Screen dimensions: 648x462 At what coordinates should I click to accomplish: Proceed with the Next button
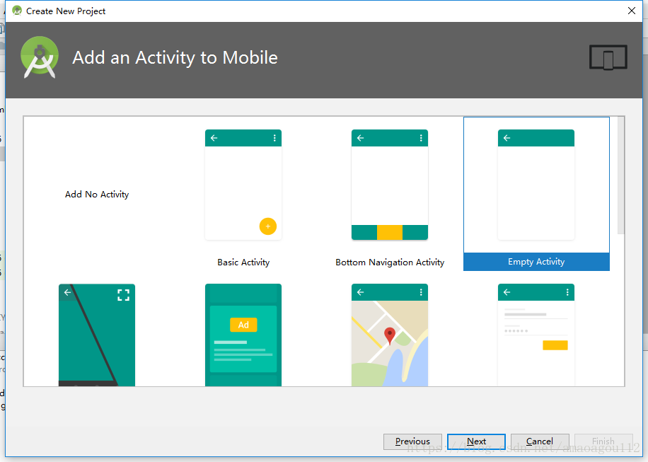(476, 441)
